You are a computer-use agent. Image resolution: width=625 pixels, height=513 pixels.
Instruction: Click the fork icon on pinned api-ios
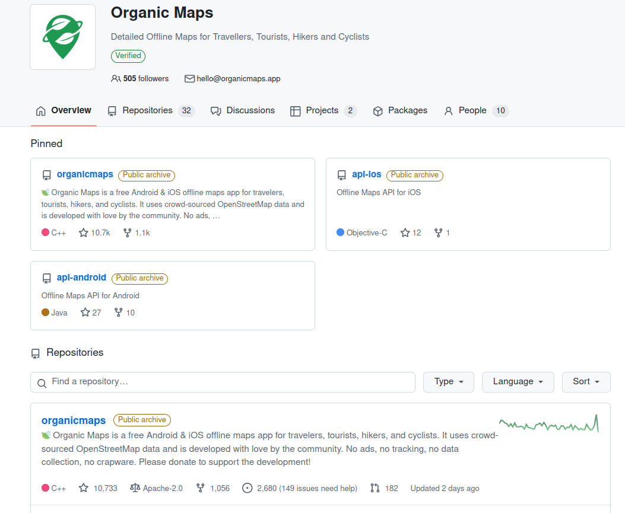(439, 233)
